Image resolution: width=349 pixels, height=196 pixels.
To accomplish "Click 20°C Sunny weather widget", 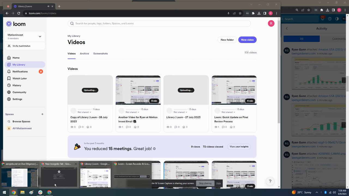I will 302,192.
